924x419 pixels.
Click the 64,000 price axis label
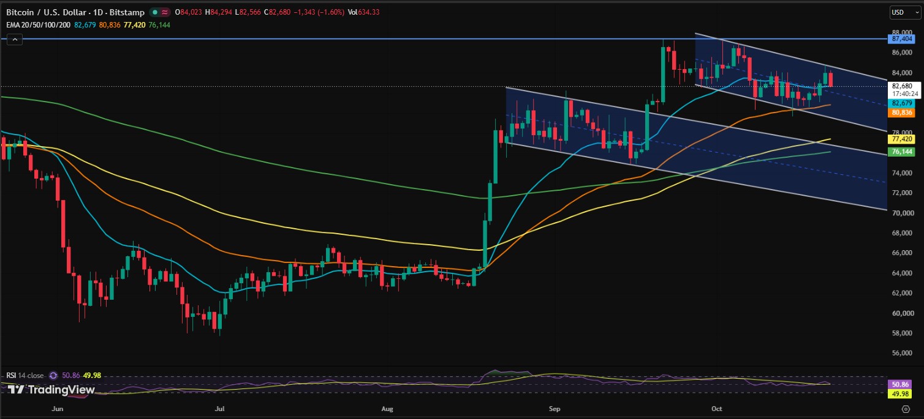(x=903, y=273)
